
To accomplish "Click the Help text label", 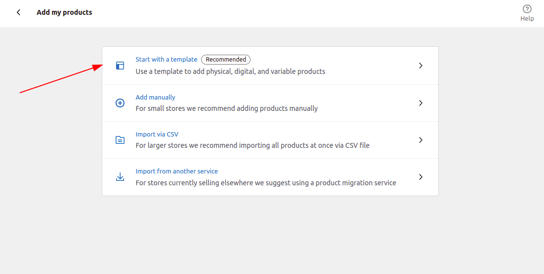I will tap(527, 19).
